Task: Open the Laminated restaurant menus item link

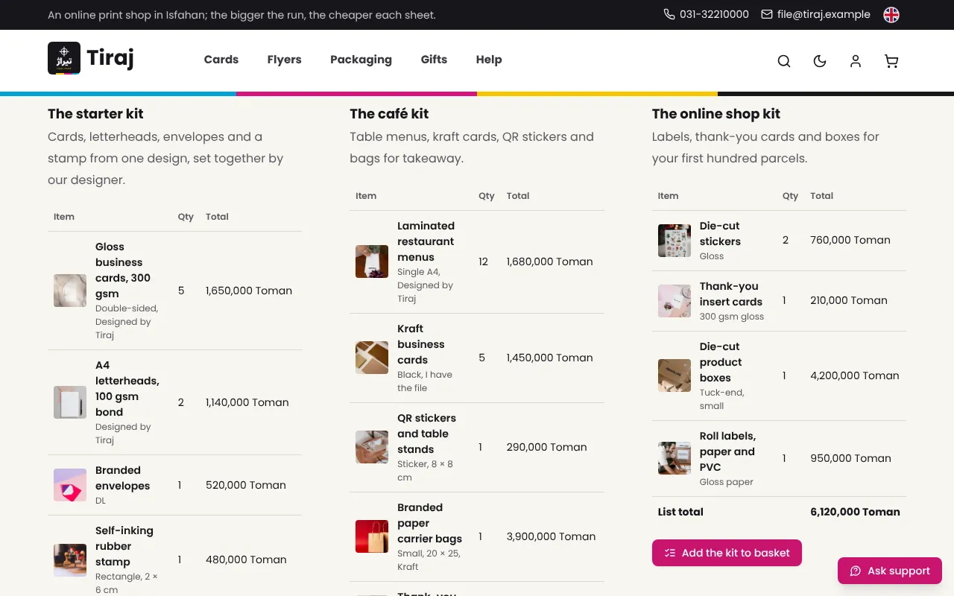Action: pos(426,241)
